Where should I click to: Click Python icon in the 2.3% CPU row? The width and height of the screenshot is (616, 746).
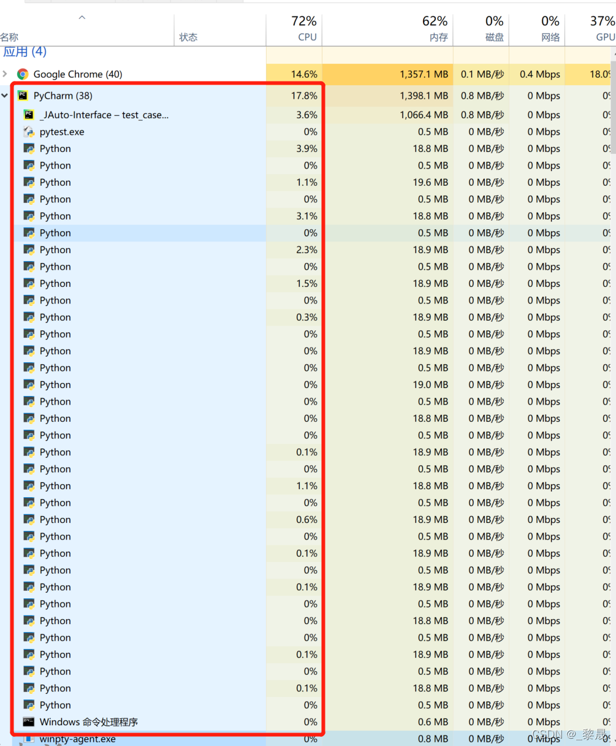point(28,249)
